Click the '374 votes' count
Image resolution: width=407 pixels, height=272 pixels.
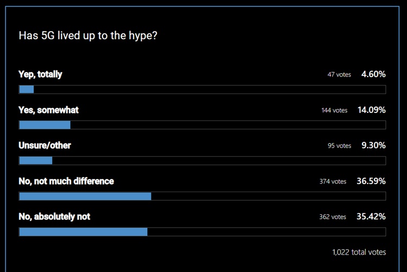(x=333, y=181)
